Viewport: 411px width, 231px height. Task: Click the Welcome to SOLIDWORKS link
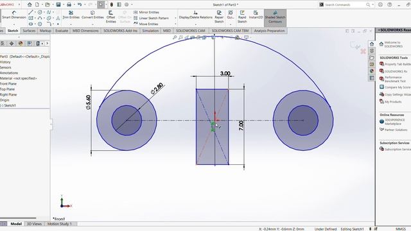[393, 44]
